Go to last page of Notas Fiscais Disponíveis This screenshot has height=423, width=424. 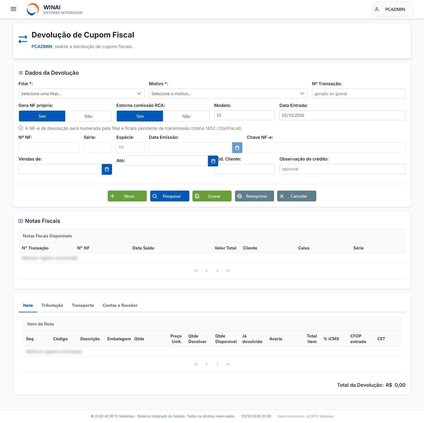pos(228,271)
